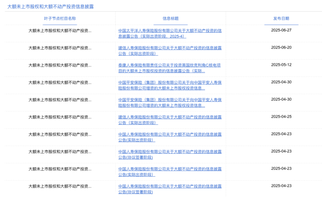
Task: Open 建信人寿 announcement dated 2025-04-25
Action: point(170,117)
